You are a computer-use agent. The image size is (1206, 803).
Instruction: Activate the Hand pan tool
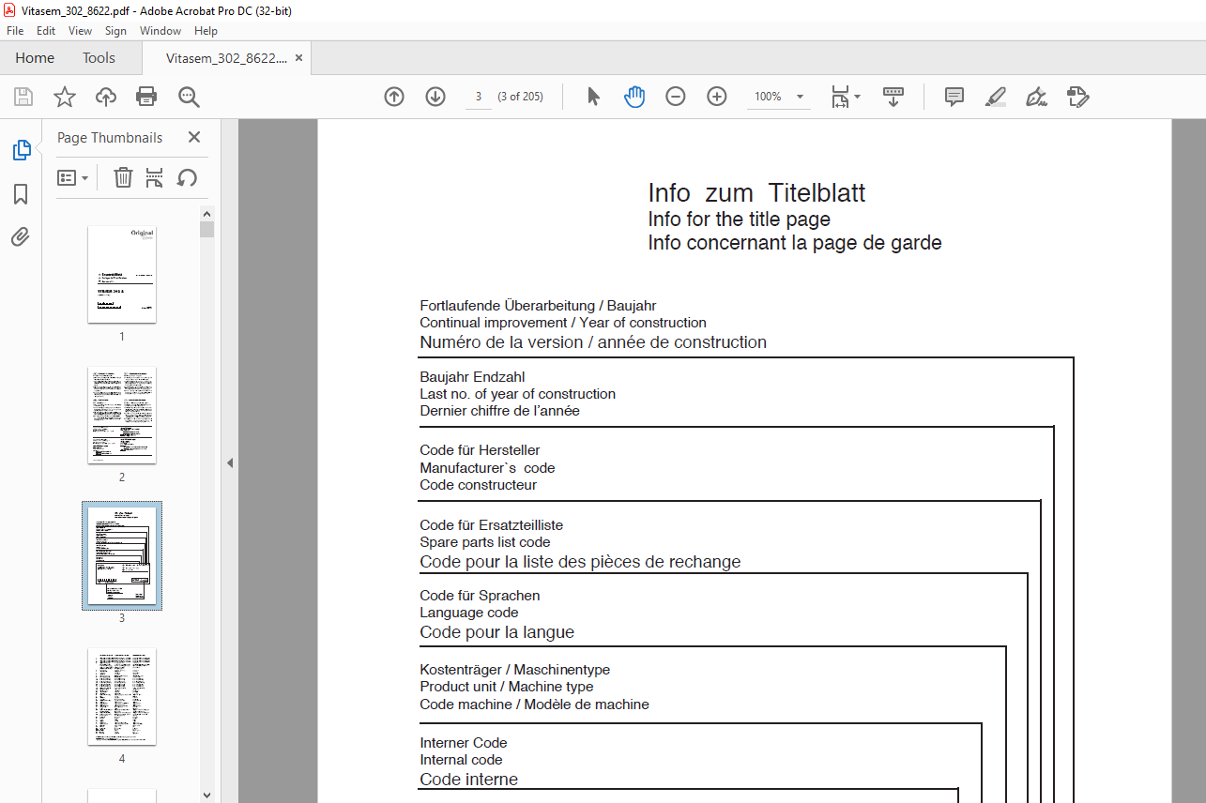[634, 97]
